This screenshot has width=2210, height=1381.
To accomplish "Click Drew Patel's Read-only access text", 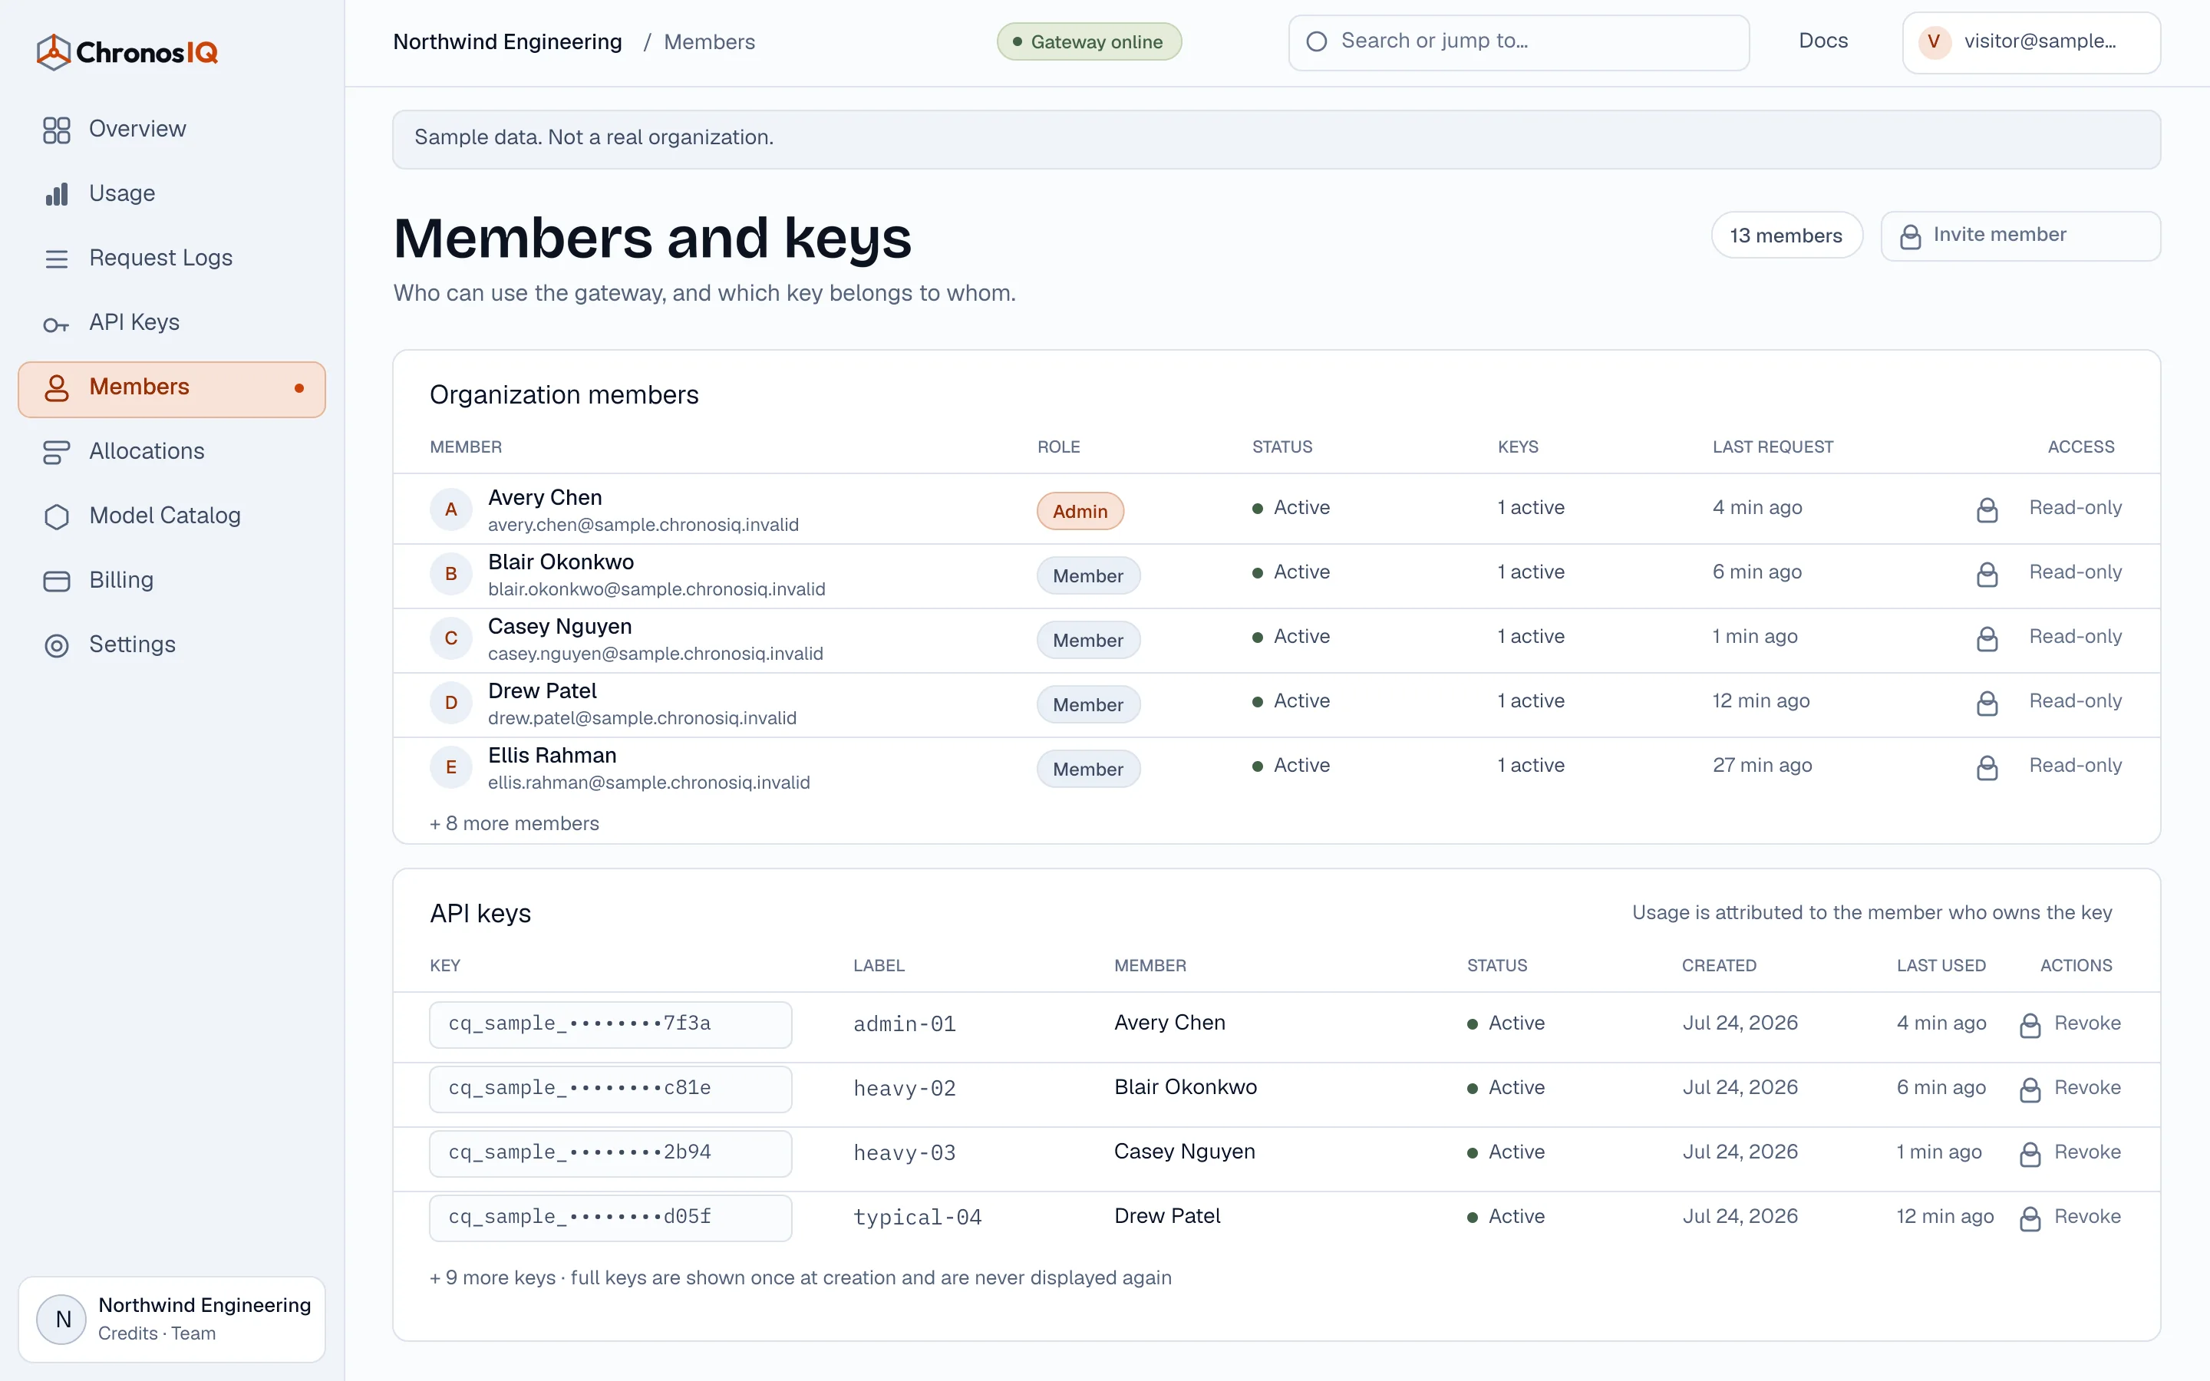I will point(2075,700).
